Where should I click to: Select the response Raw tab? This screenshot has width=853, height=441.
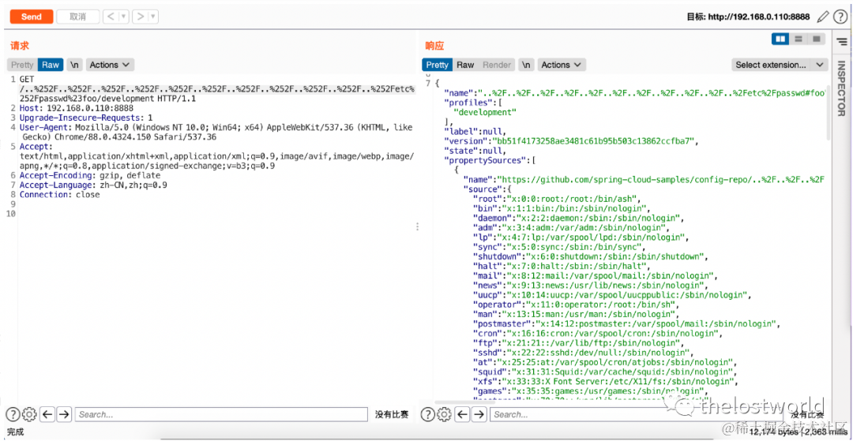point(465,65)
